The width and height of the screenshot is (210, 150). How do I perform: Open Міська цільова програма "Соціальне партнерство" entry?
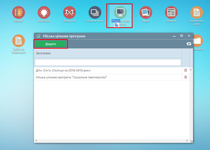tap(71, 77)
